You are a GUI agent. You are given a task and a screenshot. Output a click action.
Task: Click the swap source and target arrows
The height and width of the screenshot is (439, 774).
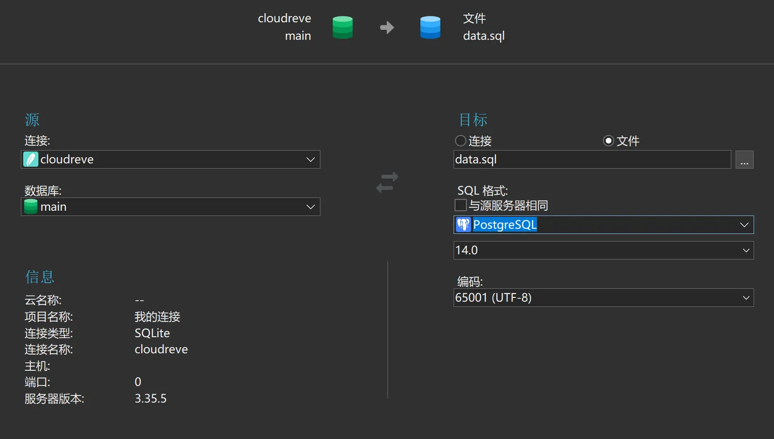pos(387,182)
